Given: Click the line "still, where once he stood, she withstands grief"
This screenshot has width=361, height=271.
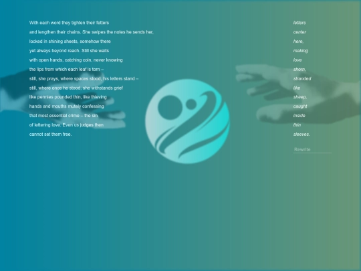Looking at the screenshot, I should pos(76,88).
